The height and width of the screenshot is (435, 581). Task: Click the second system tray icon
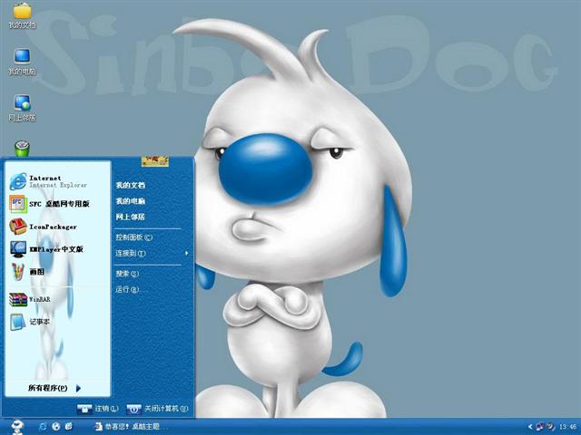tap(551, 427)
